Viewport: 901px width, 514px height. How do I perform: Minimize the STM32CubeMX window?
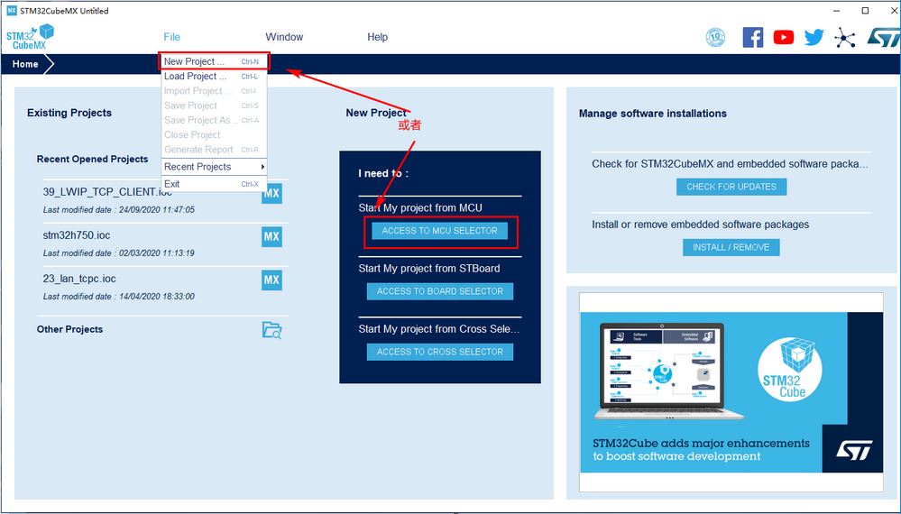point(837,10)
